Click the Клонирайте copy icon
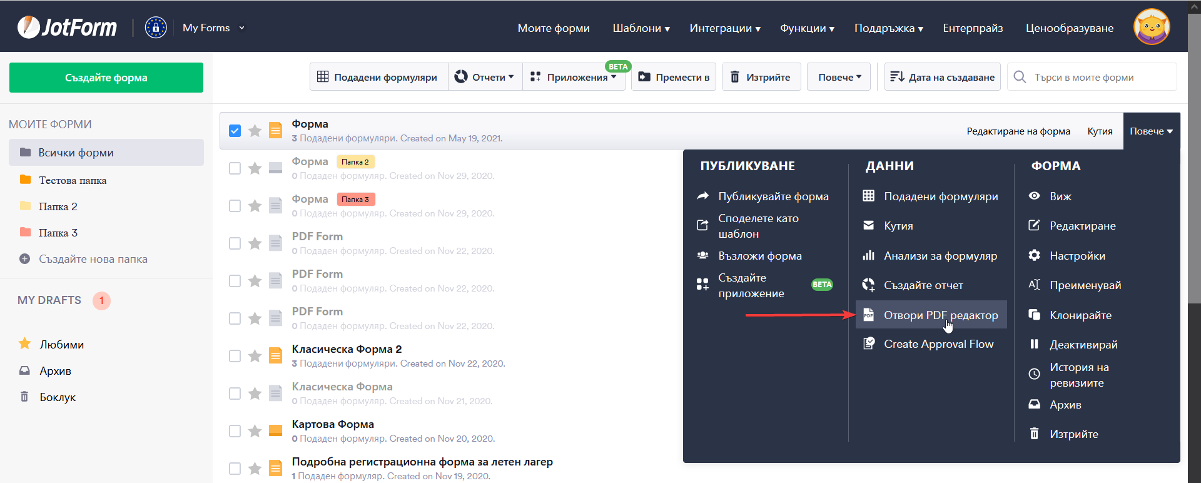1201x483 pixels. click(1035, 315)
